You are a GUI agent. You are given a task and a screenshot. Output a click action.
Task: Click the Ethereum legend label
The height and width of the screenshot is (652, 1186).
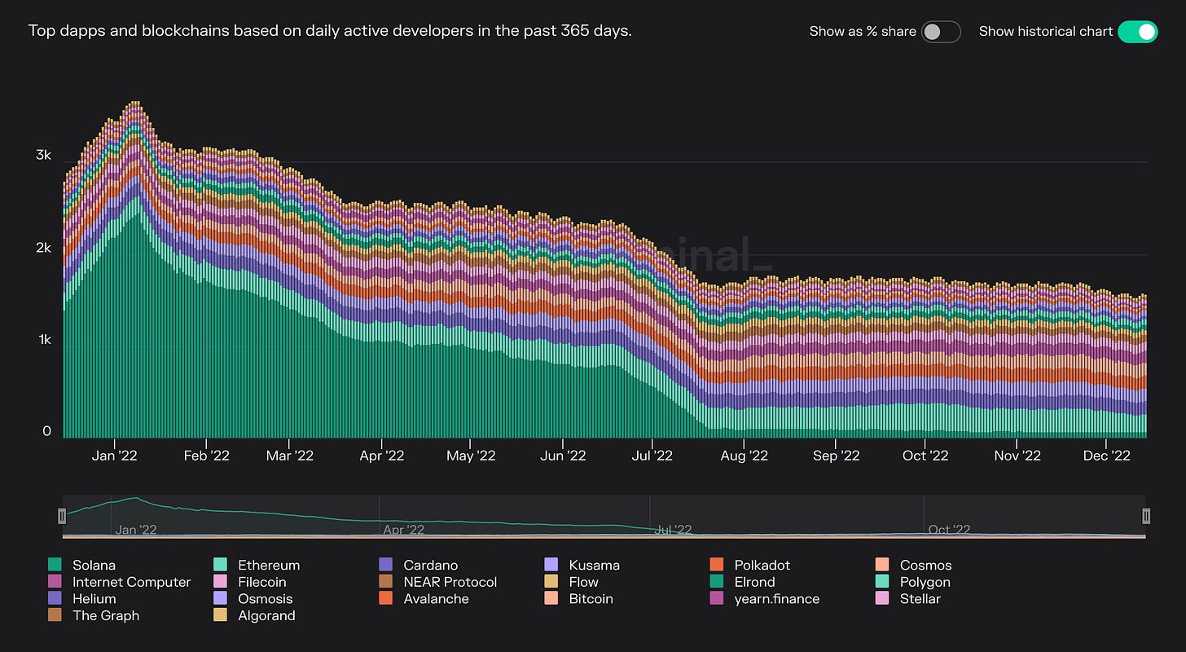click(269, 565)
